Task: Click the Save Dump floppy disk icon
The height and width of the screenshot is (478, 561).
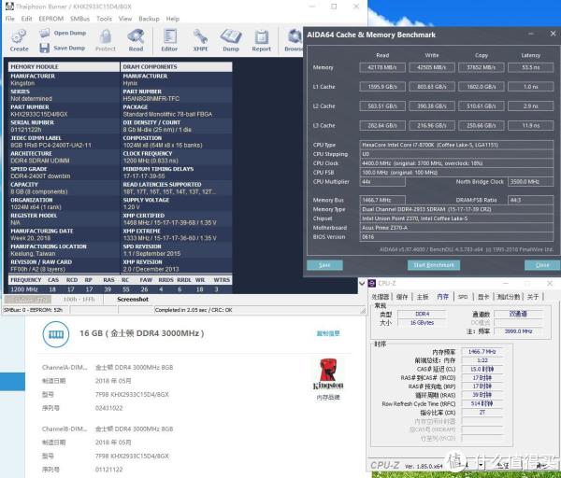Action: [44, 48]
